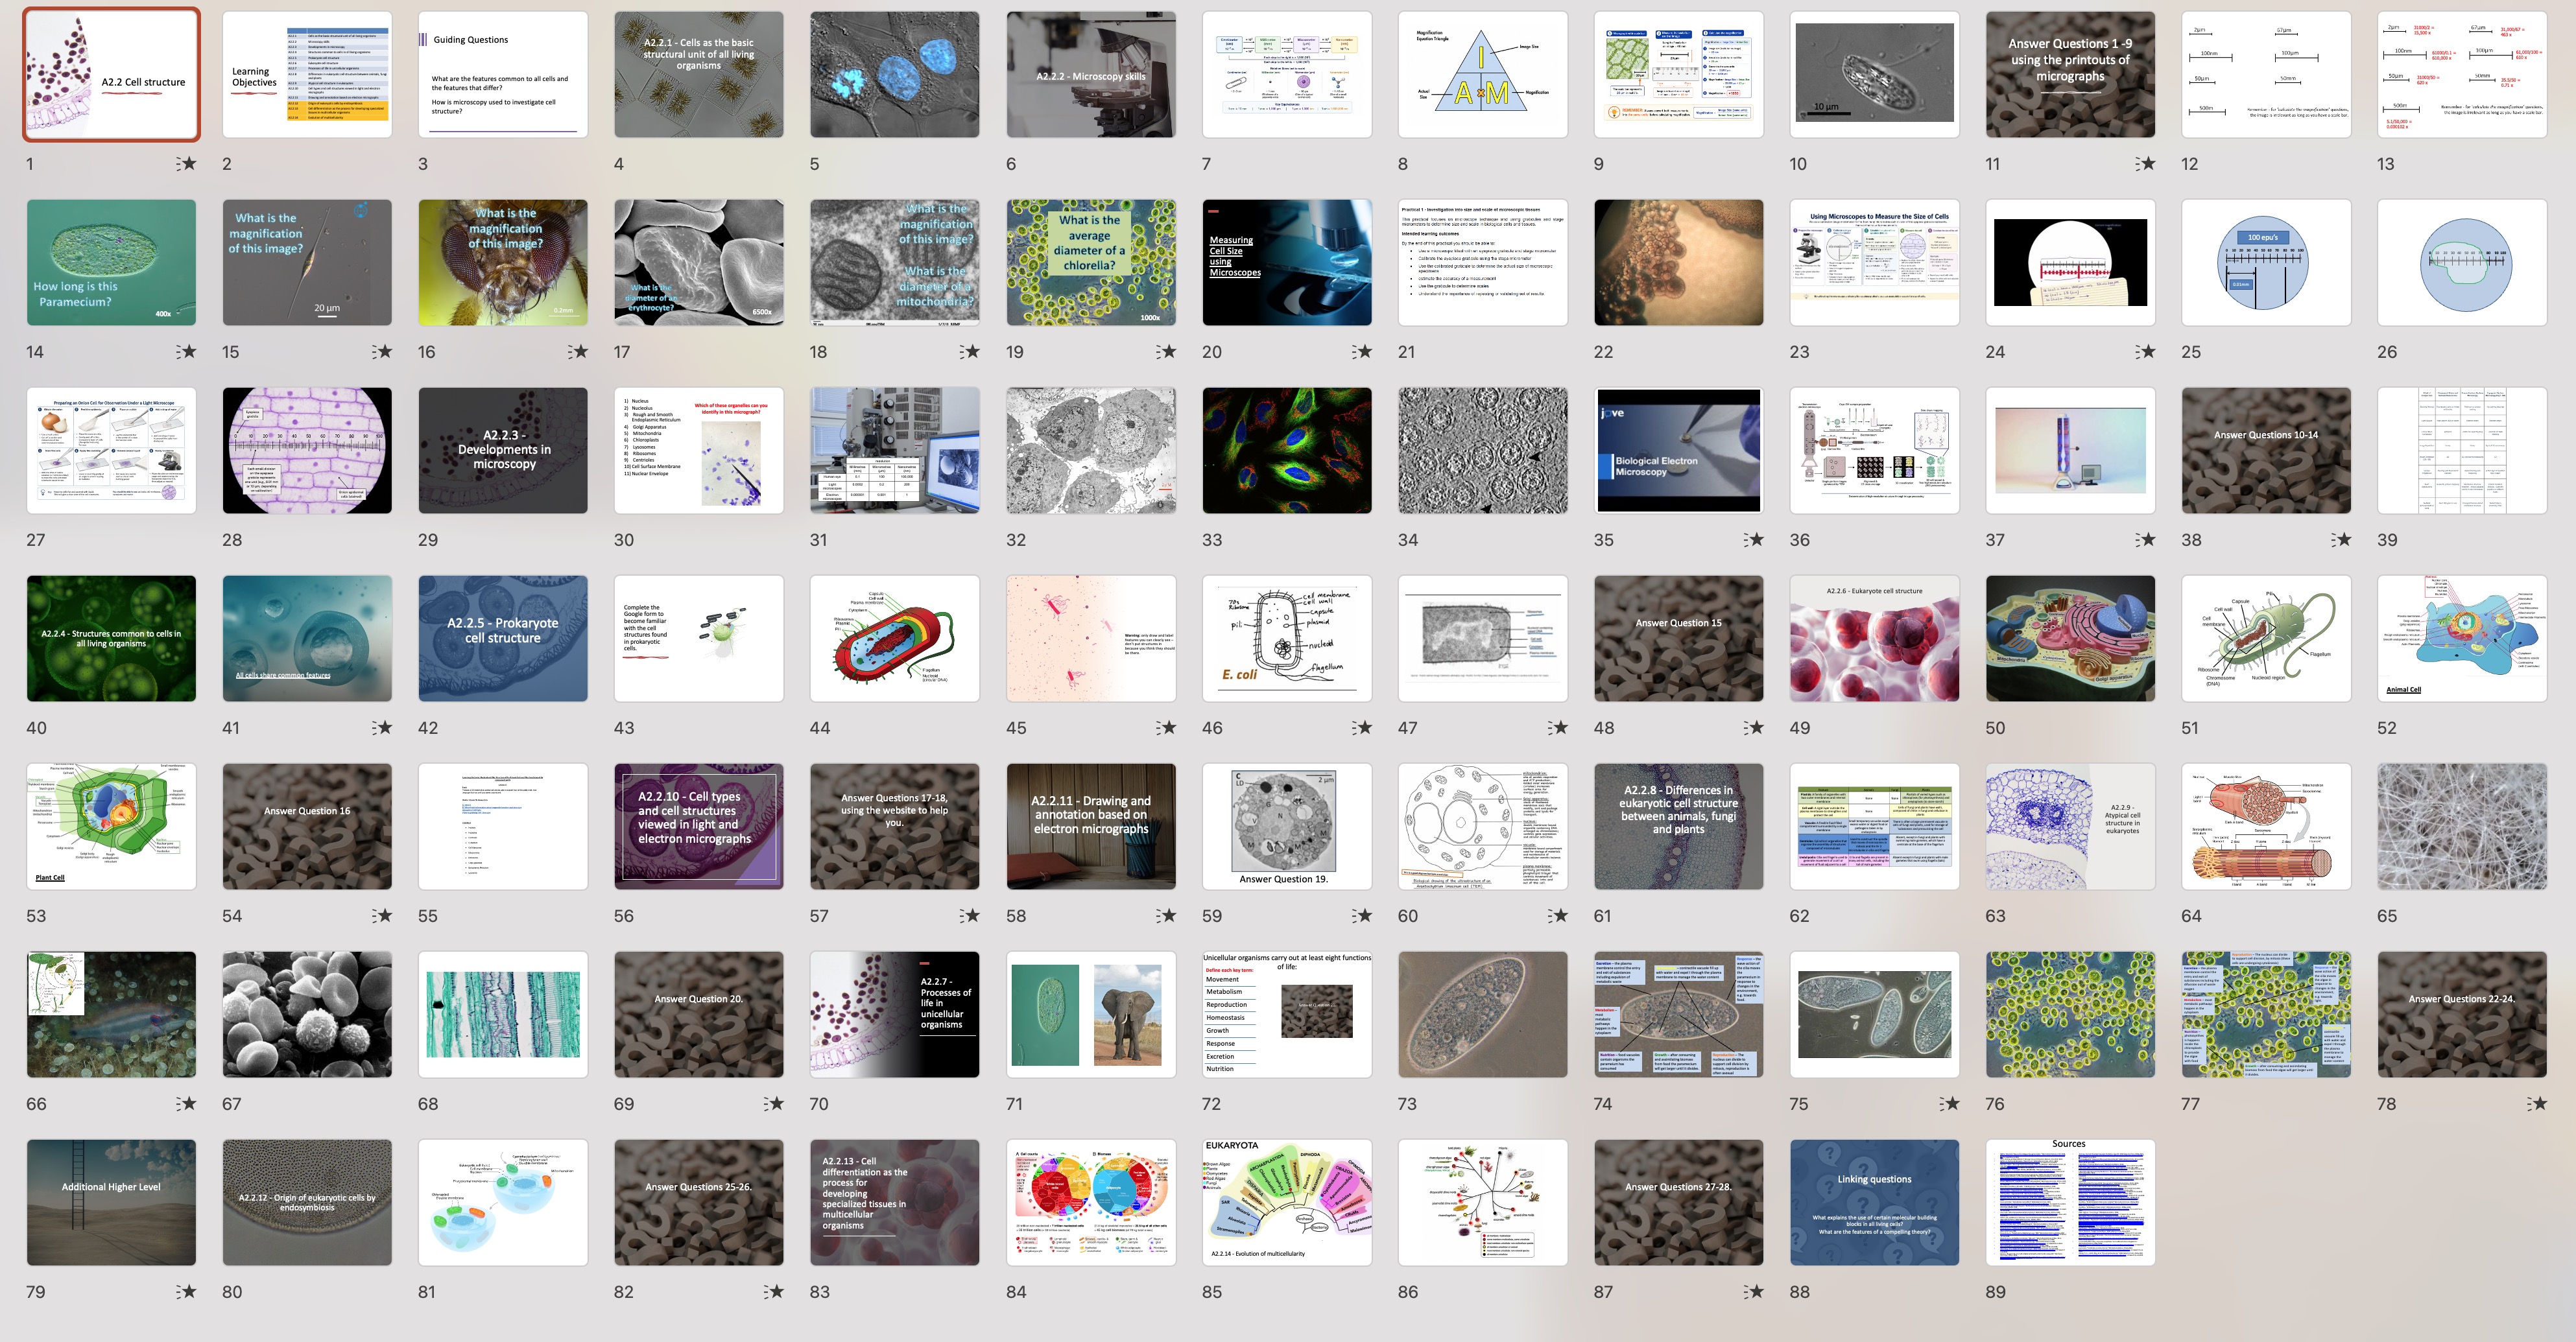Select 'A2.2.5 - Prokaryote cell structure' slide
The width and height of the screenshot is (2576, 1342).
pos(503,639)
